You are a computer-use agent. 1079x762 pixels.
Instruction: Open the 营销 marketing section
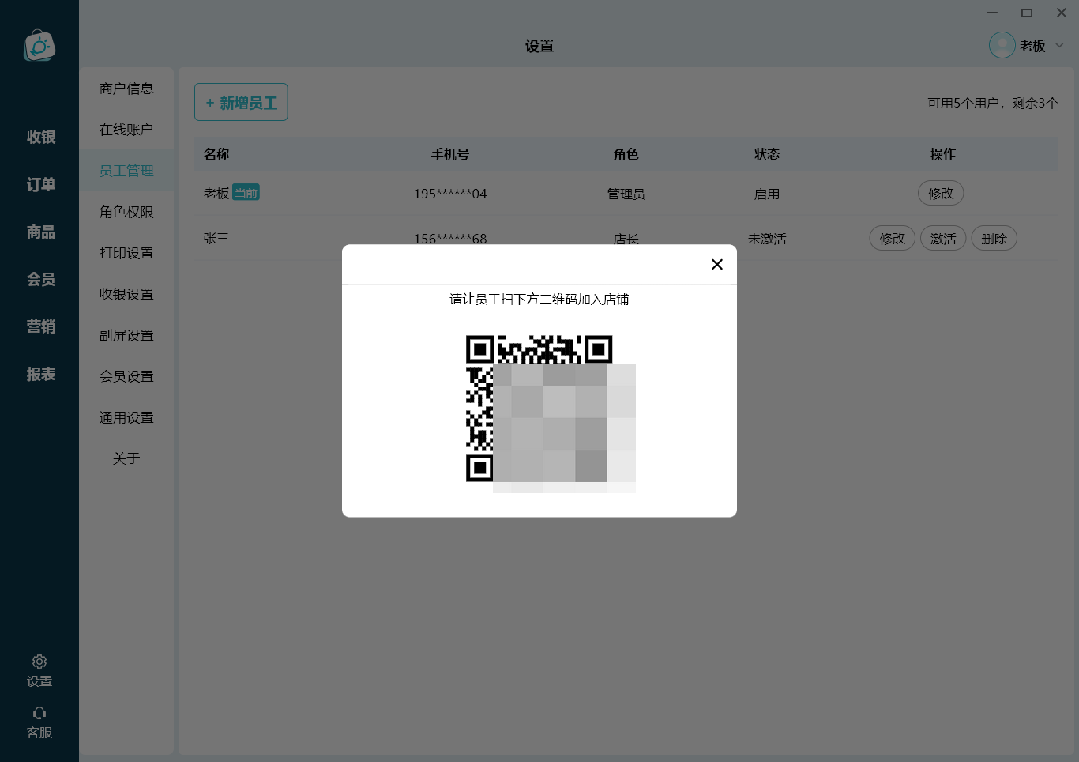coord(40,326)
